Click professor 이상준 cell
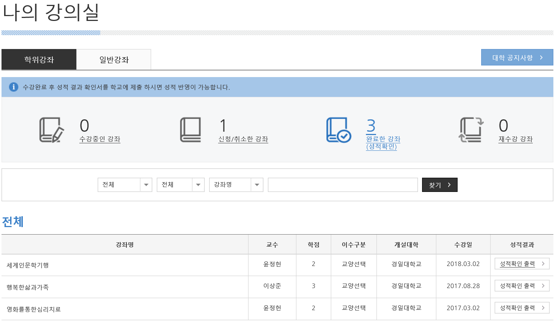 (272, 286)
